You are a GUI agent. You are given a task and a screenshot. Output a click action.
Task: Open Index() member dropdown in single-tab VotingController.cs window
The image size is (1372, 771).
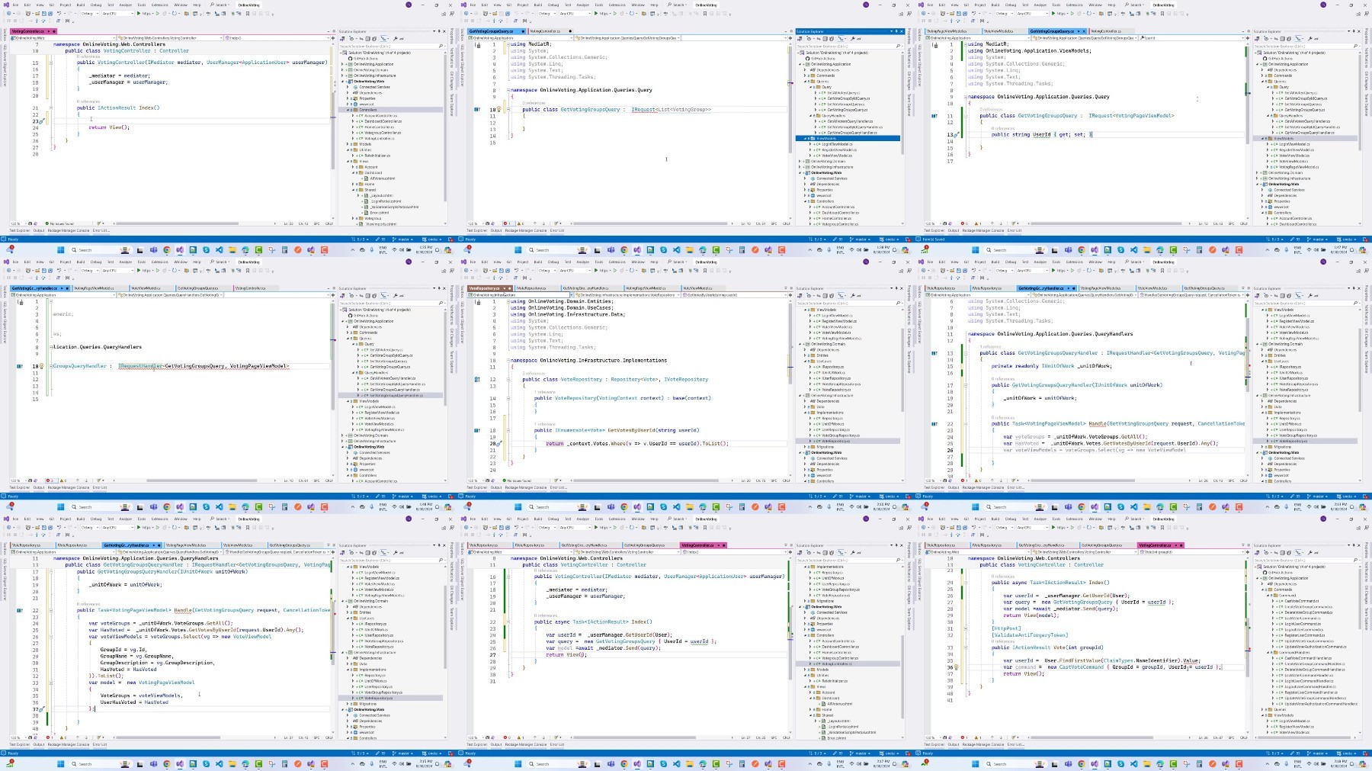(277, 38)
